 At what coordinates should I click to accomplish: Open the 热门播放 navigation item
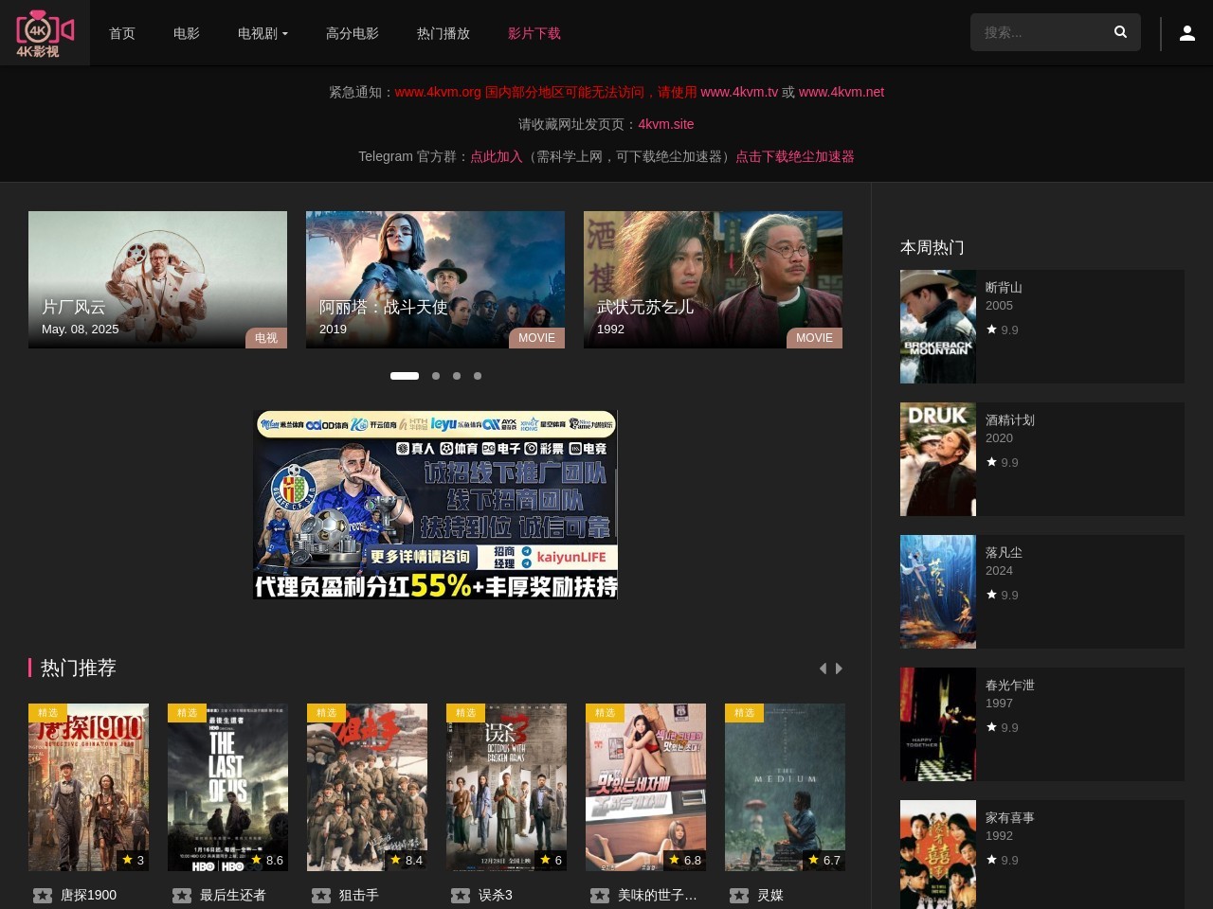coord(444,33)
